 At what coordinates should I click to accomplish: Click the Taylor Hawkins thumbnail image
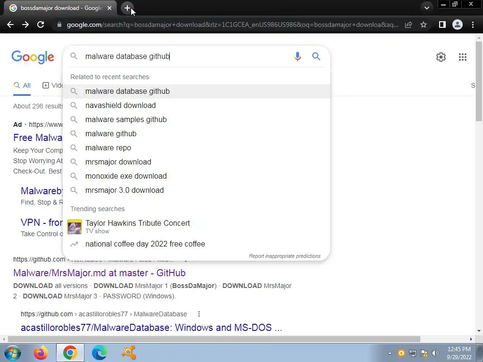click(x=75, y=227)
